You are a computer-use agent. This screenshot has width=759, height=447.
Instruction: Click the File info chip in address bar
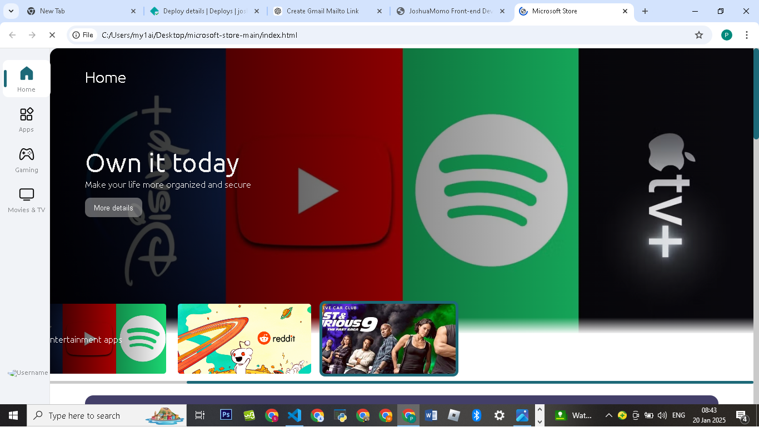[x=83, y=35]
